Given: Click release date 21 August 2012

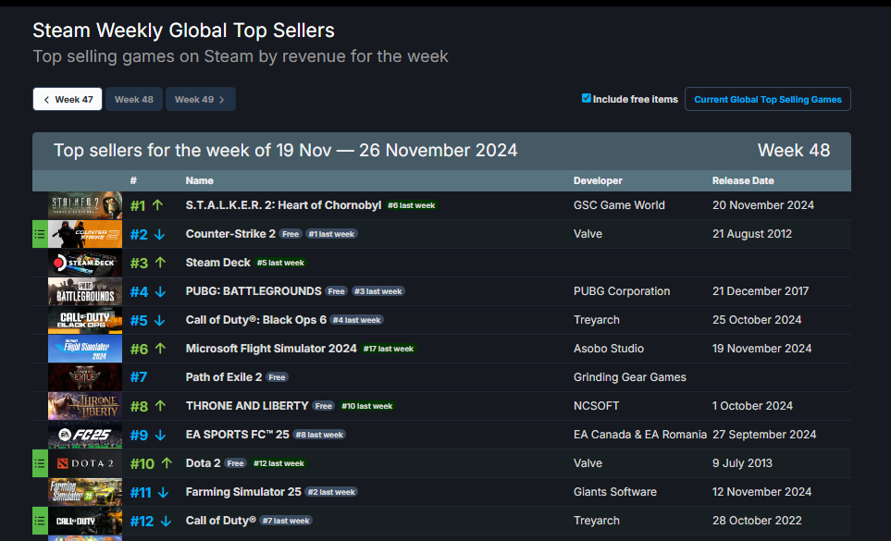Looking at the screenshot, I should coord(752,234).
